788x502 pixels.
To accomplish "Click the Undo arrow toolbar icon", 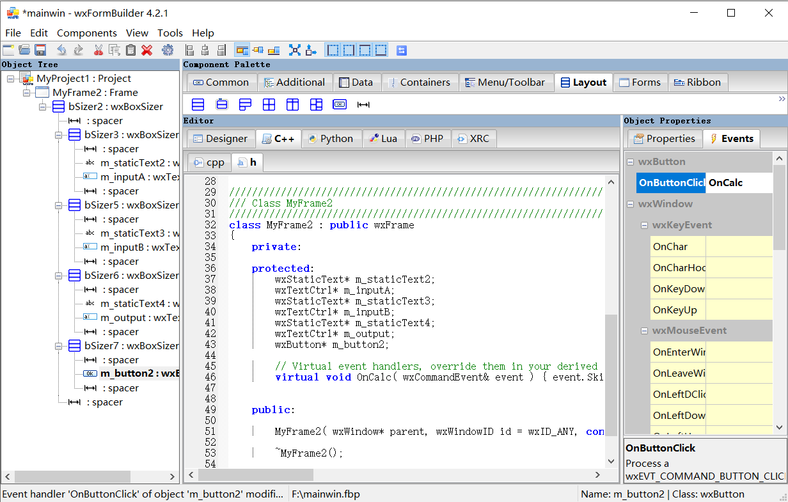I will pyautogui.click(x=61, y=50).
